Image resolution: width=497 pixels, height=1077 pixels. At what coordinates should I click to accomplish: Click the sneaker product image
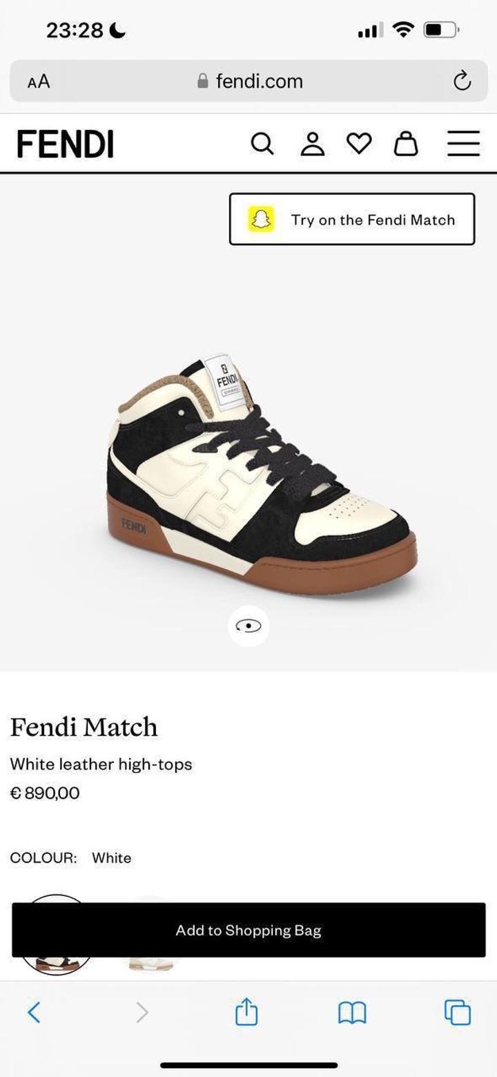262,477
